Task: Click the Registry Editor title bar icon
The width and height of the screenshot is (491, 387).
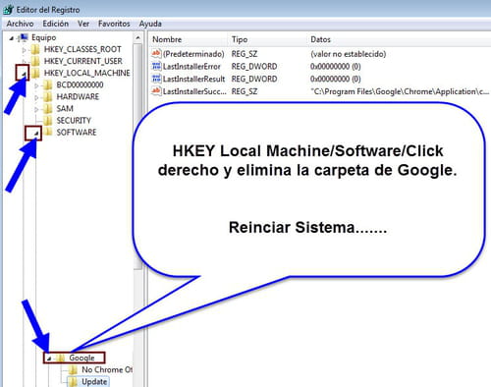Action: (x=8, y=10)
